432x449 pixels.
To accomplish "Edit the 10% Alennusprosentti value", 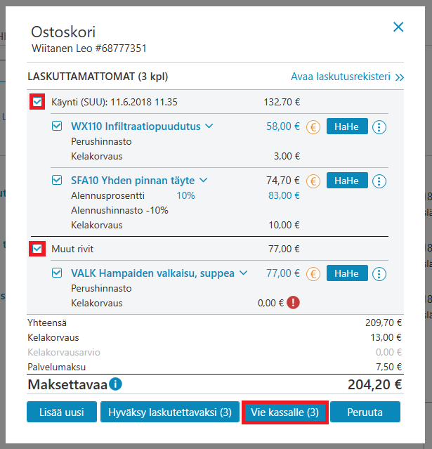I will coord(186,195).
